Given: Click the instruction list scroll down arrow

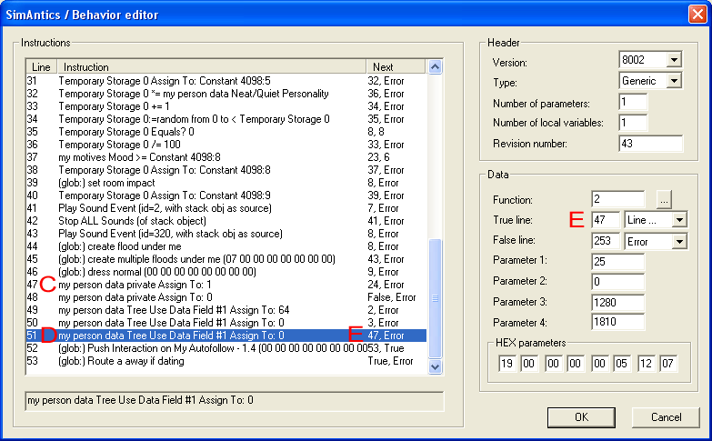Looking at the screenshot, I should 435,366.
